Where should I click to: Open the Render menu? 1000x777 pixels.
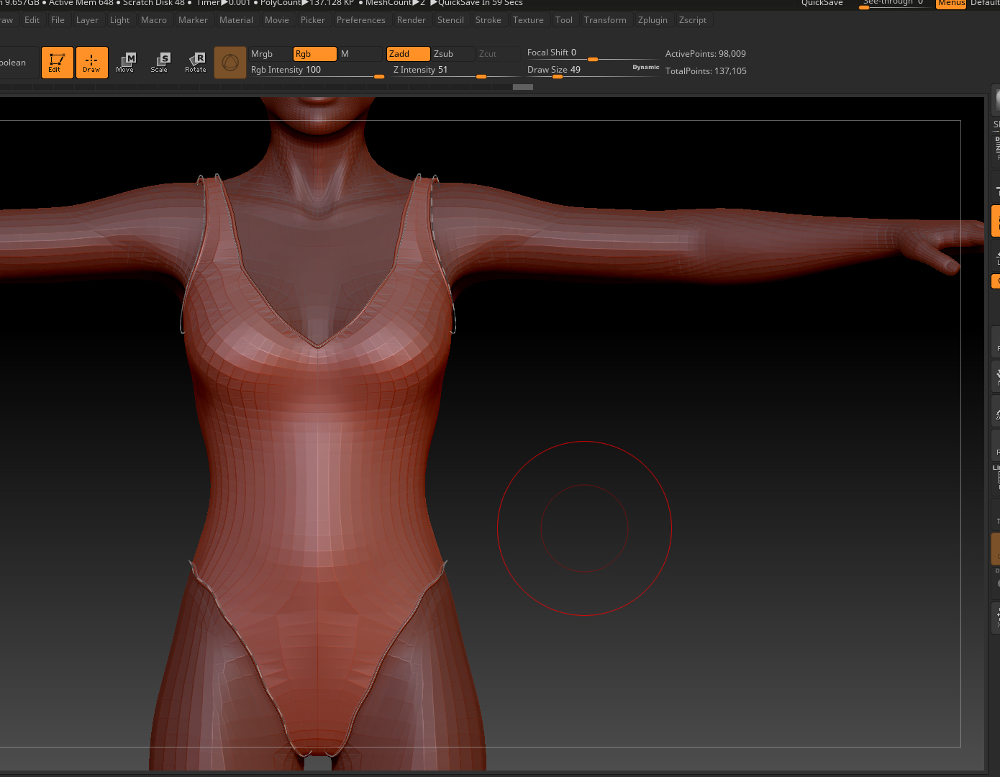[411, 20]
